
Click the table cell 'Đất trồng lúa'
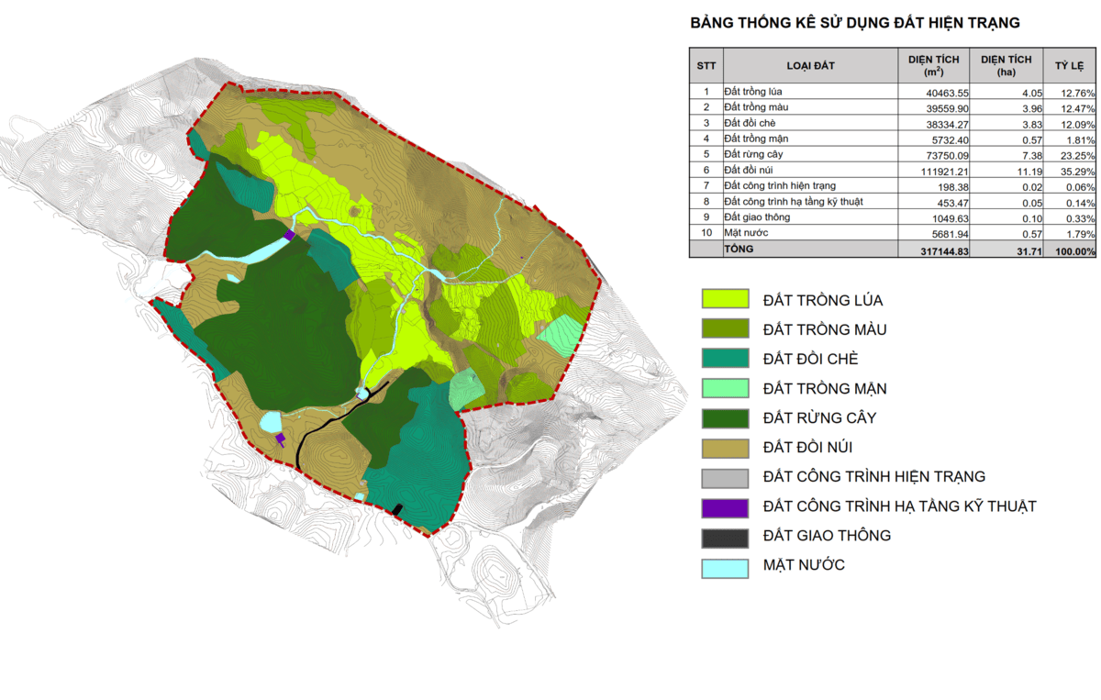(752, 92)
